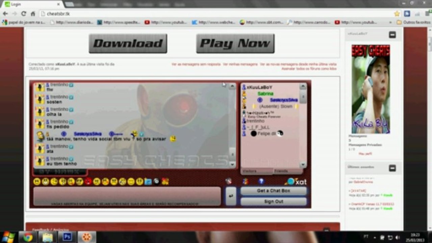The image size is (432, 243).
Task: Click the system tray volume icon
Action: click(398, 237)
